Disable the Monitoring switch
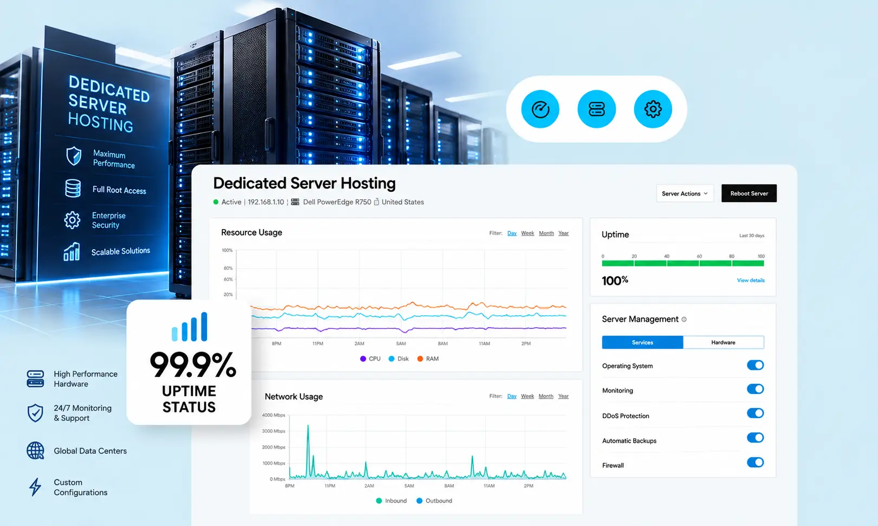The width and height of the screenshot is (878, 526). [756, 389]
